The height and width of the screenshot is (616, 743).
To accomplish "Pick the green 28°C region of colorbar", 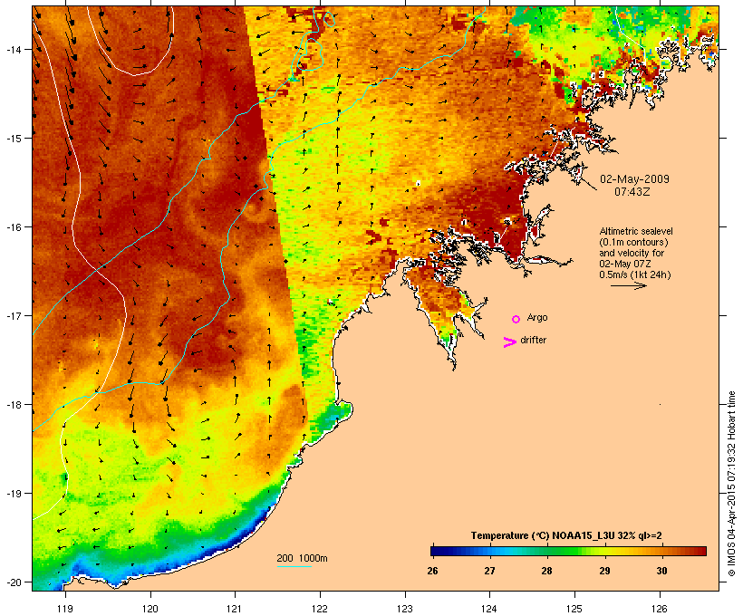I will (547, 551).
